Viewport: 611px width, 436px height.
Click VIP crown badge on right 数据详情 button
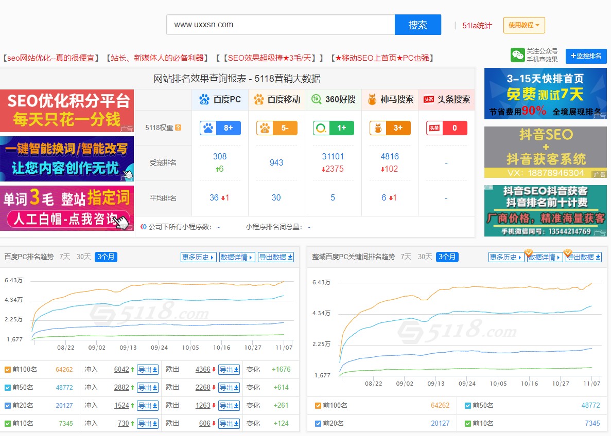(x=529, y=253)
